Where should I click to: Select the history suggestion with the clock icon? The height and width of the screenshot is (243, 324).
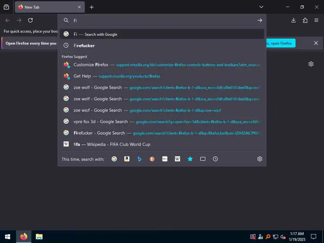point(162,46)
